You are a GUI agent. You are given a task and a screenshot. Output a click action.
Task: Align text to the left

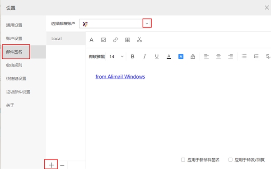coord(206,56)
